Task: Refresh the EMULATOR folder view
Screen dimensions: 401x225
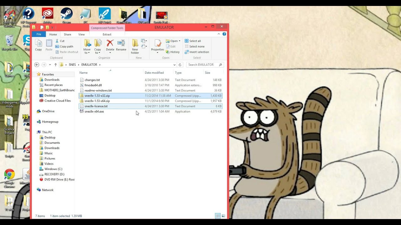Action: [180, 65]
